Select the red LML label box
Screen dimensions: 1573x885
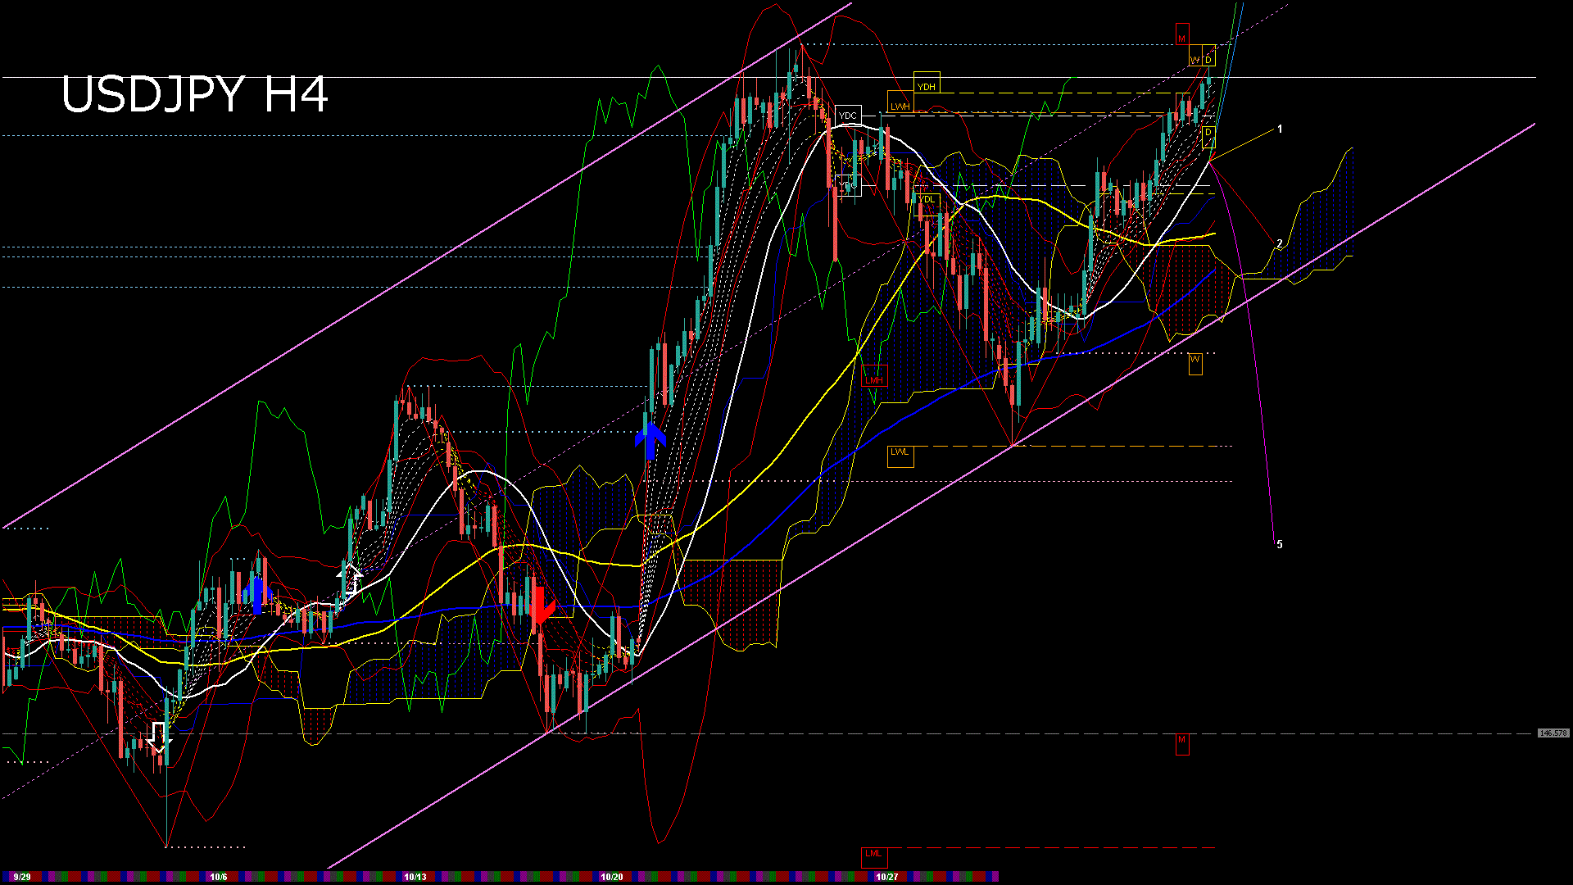pyautogui.click(x=874, y=855)
